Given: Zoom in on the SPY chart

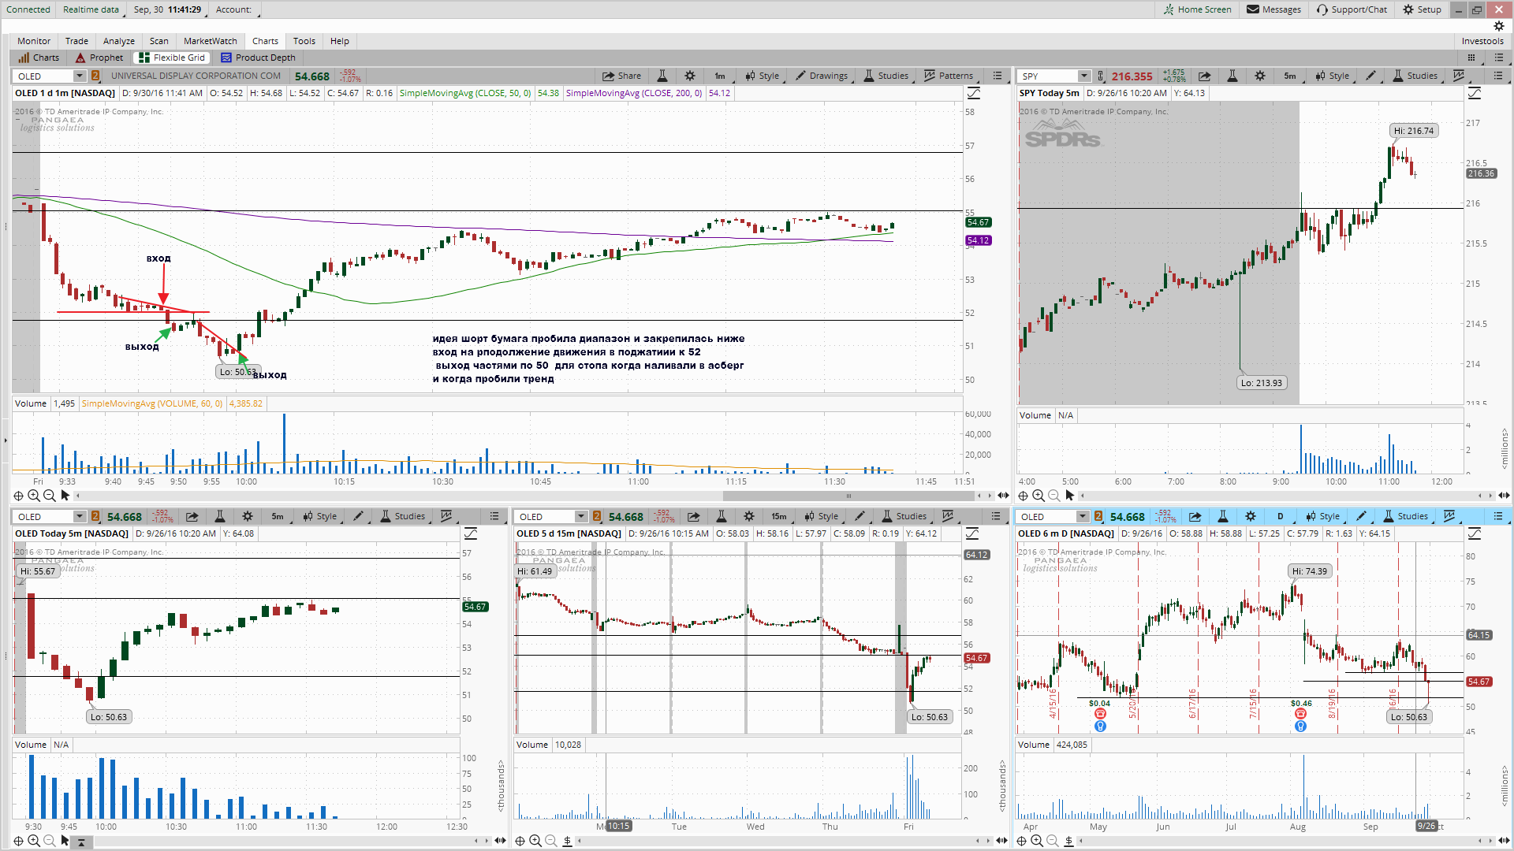Looking at the screenshot, I should click(1039, 496).
